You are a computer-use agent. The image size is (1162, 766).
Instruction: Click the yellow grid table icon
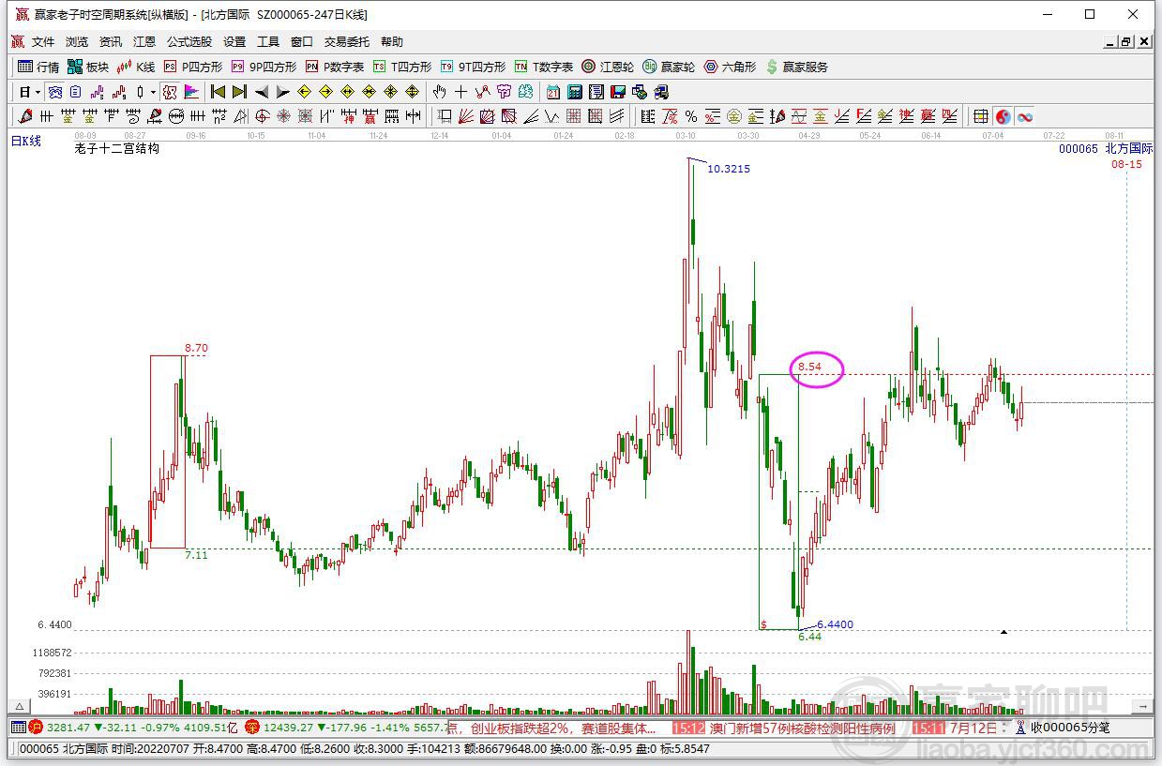point(980,116)
